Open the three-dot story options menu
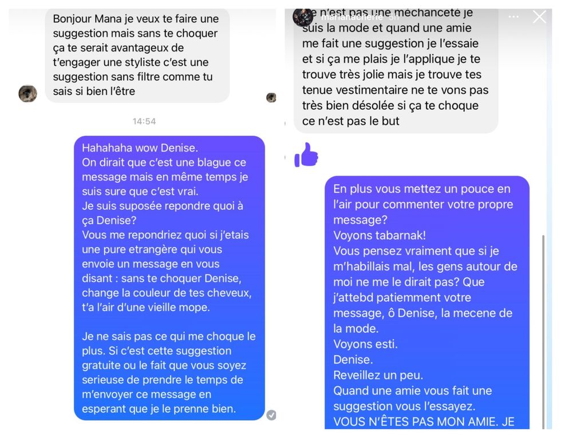Screen dimensions: 561x438 [x=513, y=17]
